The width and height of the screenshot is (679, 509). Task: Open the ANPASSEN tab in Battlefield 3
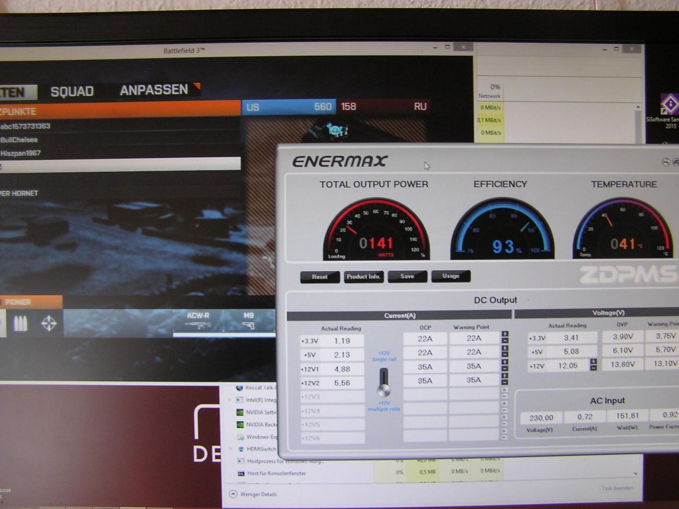pyautogui.click(x=154, y=90)
